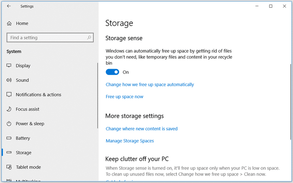Click the Sound speaker icon
Screen dimensions: 293x183
(9, 80)
